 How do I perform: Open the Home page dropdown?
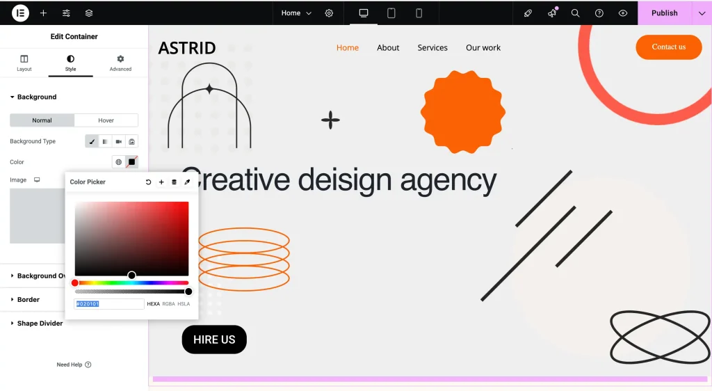coord(296,13)
